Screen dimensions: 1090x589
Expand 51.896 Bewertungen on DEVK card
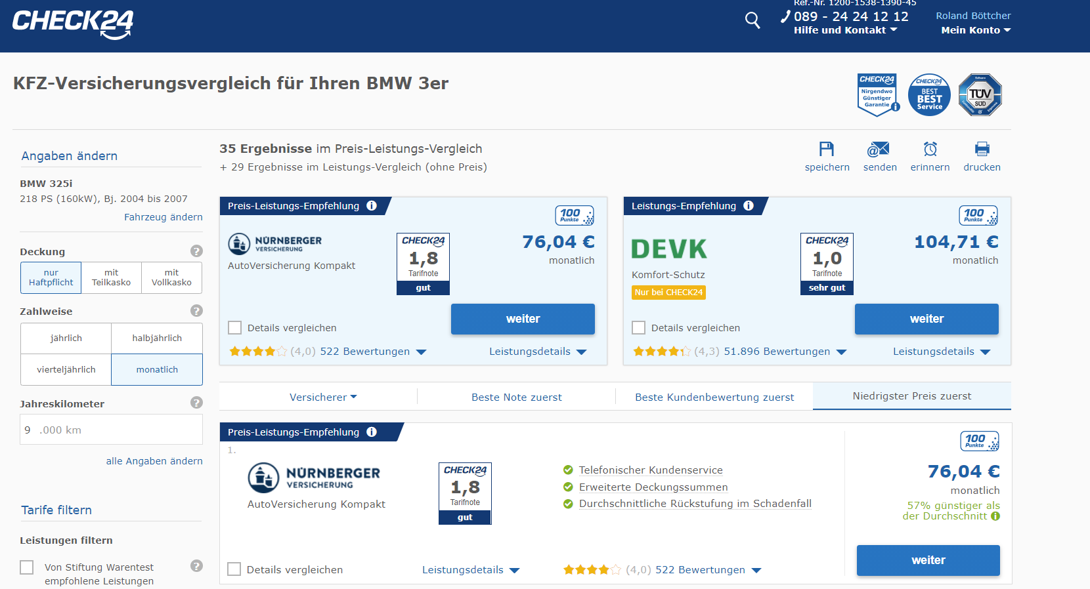tap(785, 352)
